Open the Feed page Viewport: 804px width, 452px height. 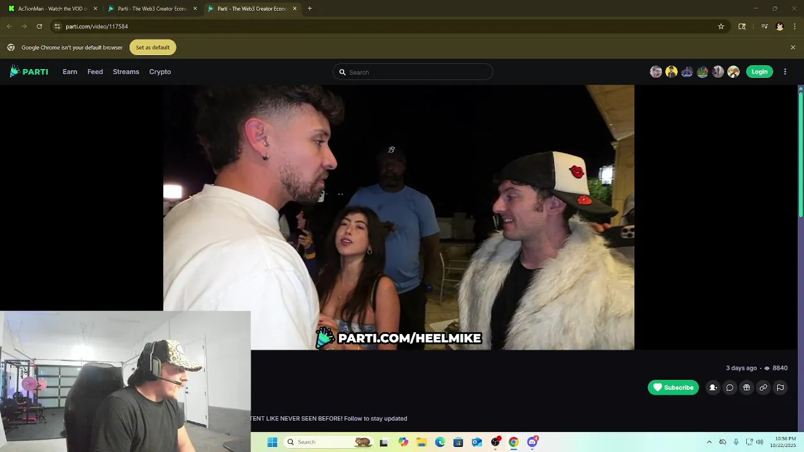(x=95, y=72)
